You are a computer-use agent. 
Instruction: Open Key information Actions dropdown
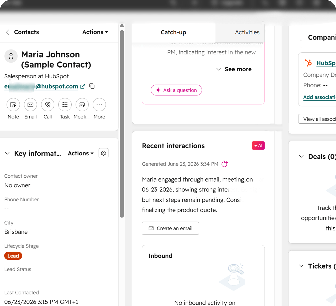point(81,153)
